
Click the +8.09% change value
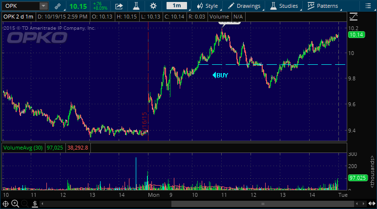100,8
